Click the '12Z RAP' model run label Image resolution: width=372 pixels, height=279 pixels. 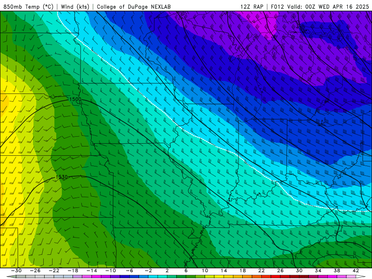click(252, 7)
